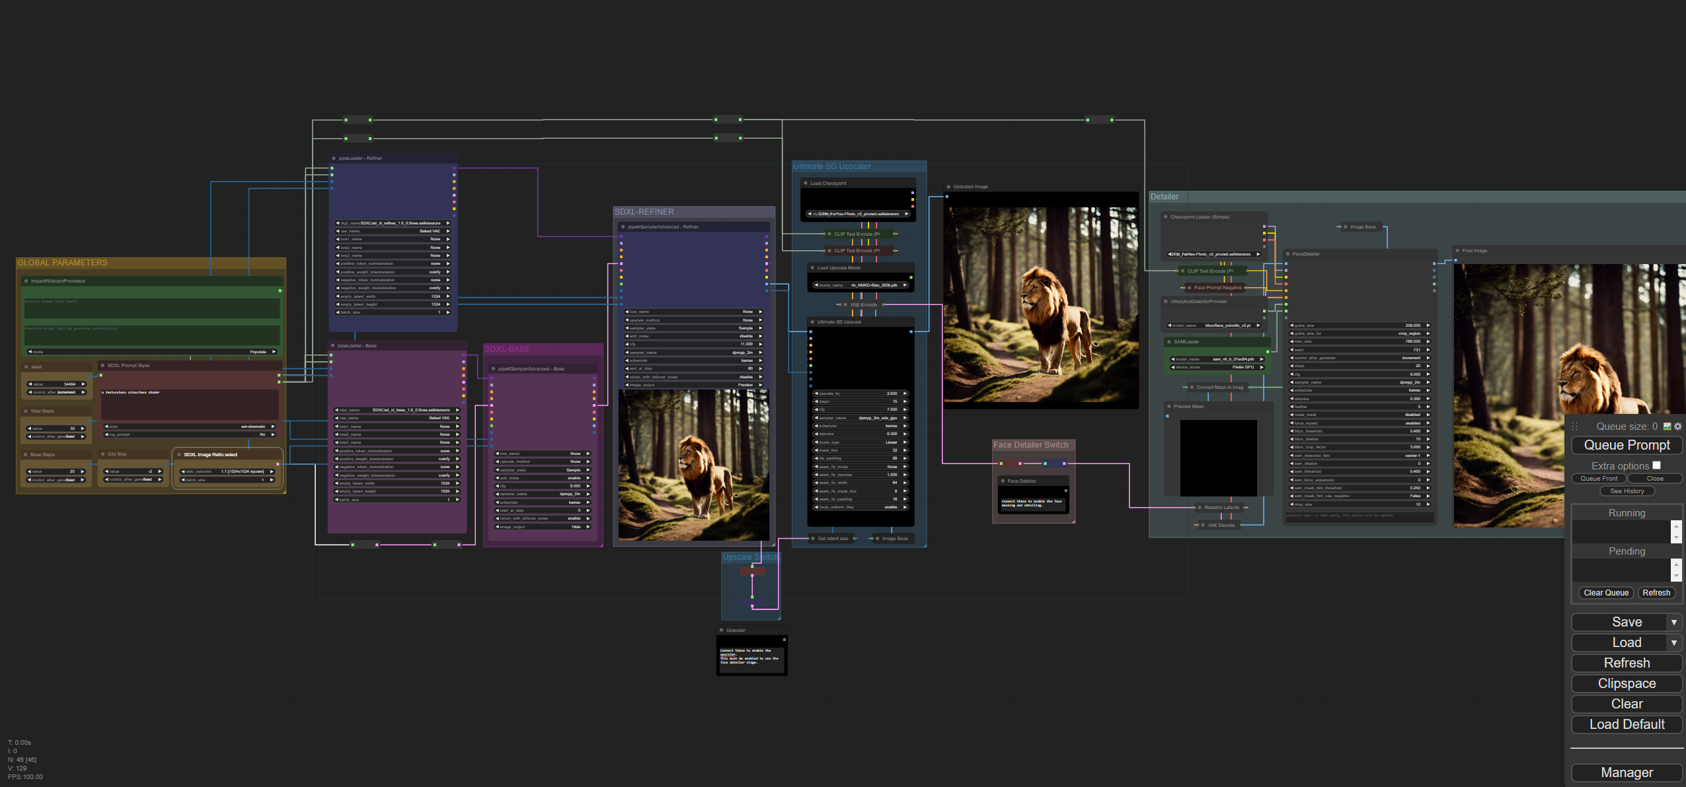Toggle the Extra options checkbox
This screenshot has height=787, width=1686.
[1656, 465]
